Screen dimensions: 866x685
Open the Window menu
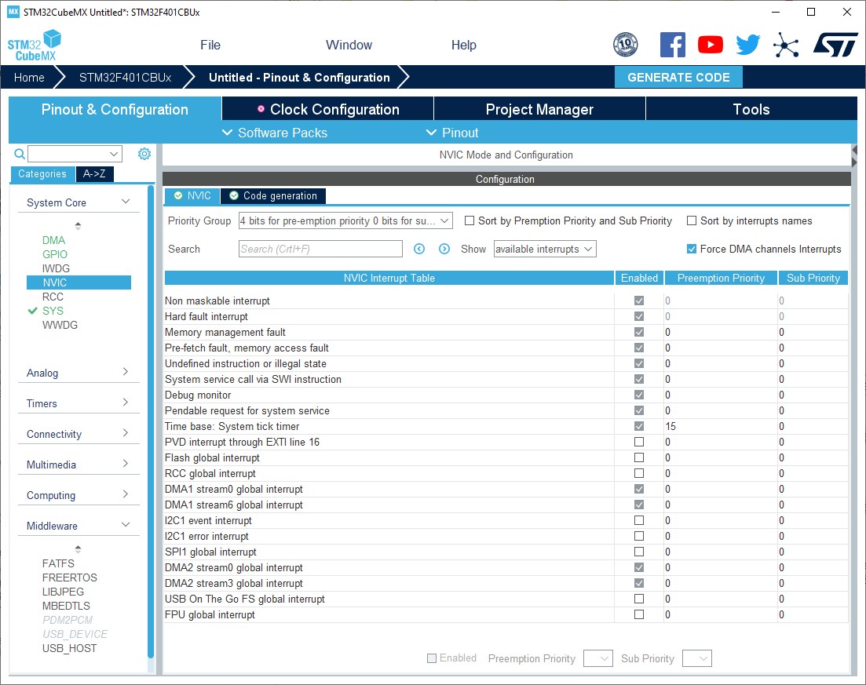[x=349, y=46]
